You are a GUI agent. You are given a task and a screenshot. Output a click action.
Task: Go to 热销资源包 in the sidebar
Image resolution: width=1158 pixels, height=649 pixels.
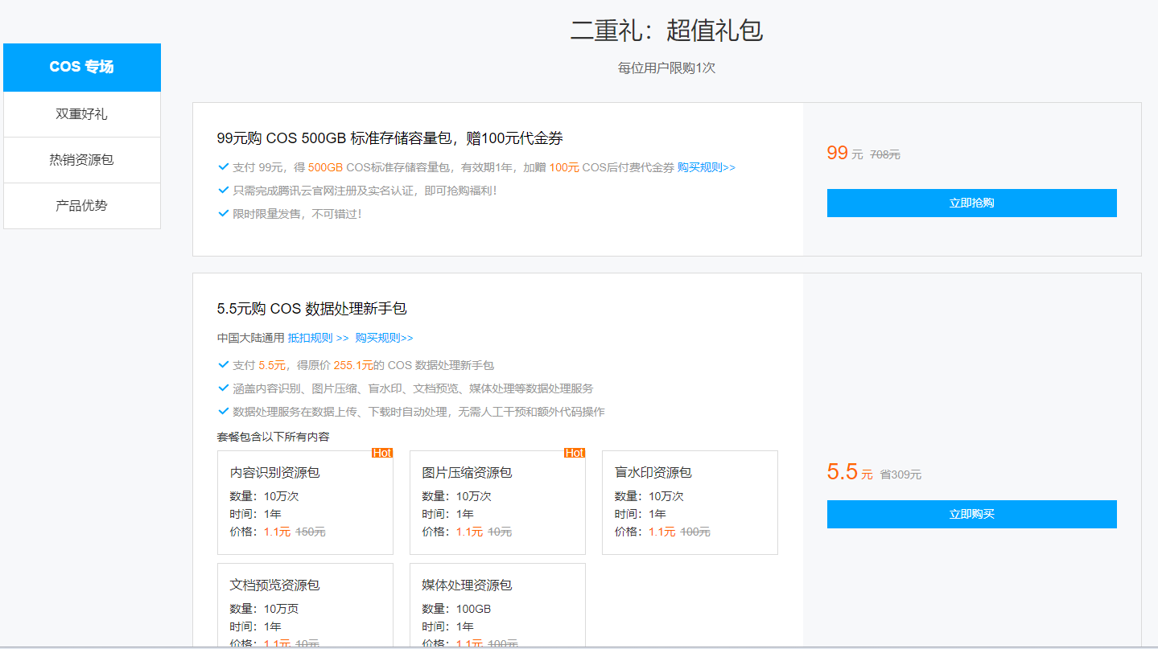(x=81, y=159)
